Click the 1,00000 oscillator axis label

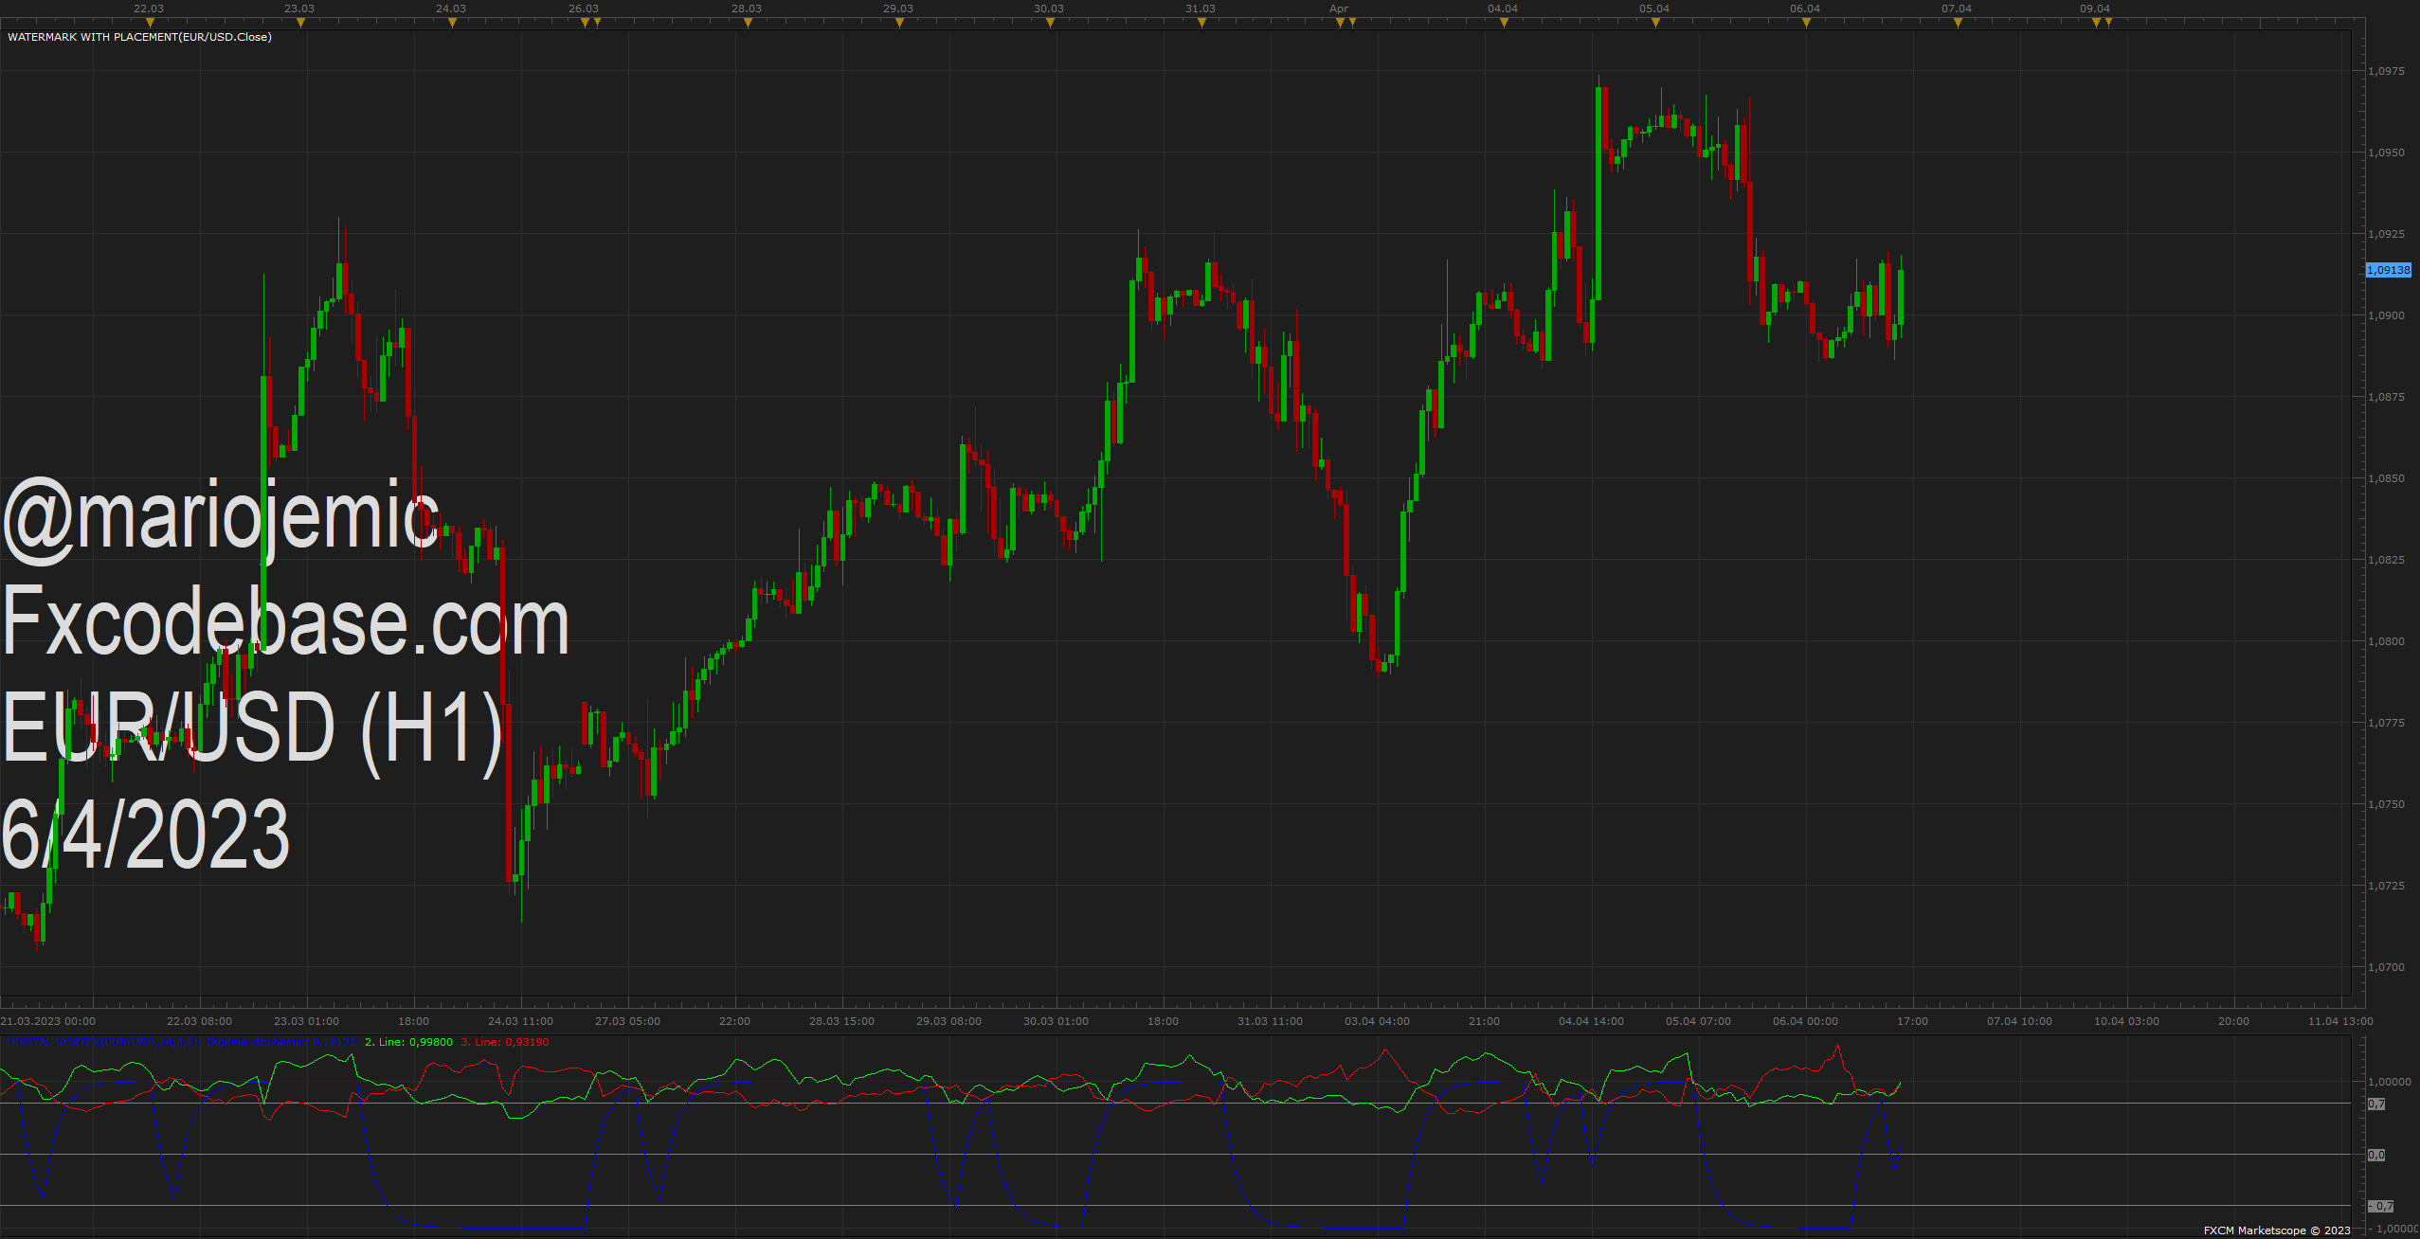[x=2390, y=1082]
